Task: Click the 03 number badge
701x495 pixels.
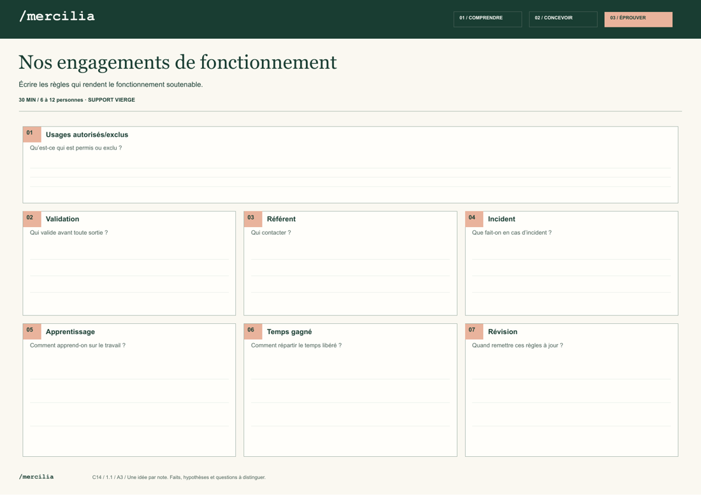Action: click(x=253, y=219)
